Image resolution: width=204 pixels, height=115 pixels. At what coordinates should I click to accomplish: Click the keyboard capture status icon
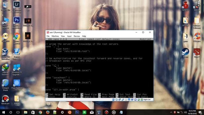coord(142,99)
